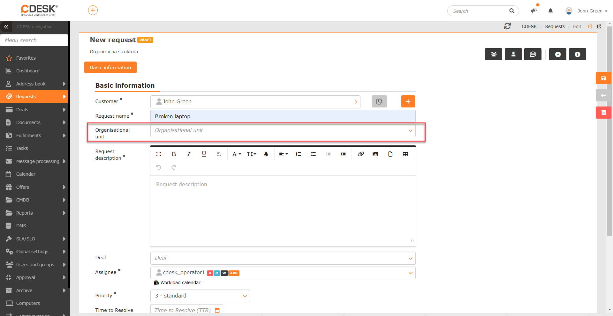Insert ordered numbered list
Image resolution: width=613 pixels, height=316 pixels.
[x=298, y=154]
